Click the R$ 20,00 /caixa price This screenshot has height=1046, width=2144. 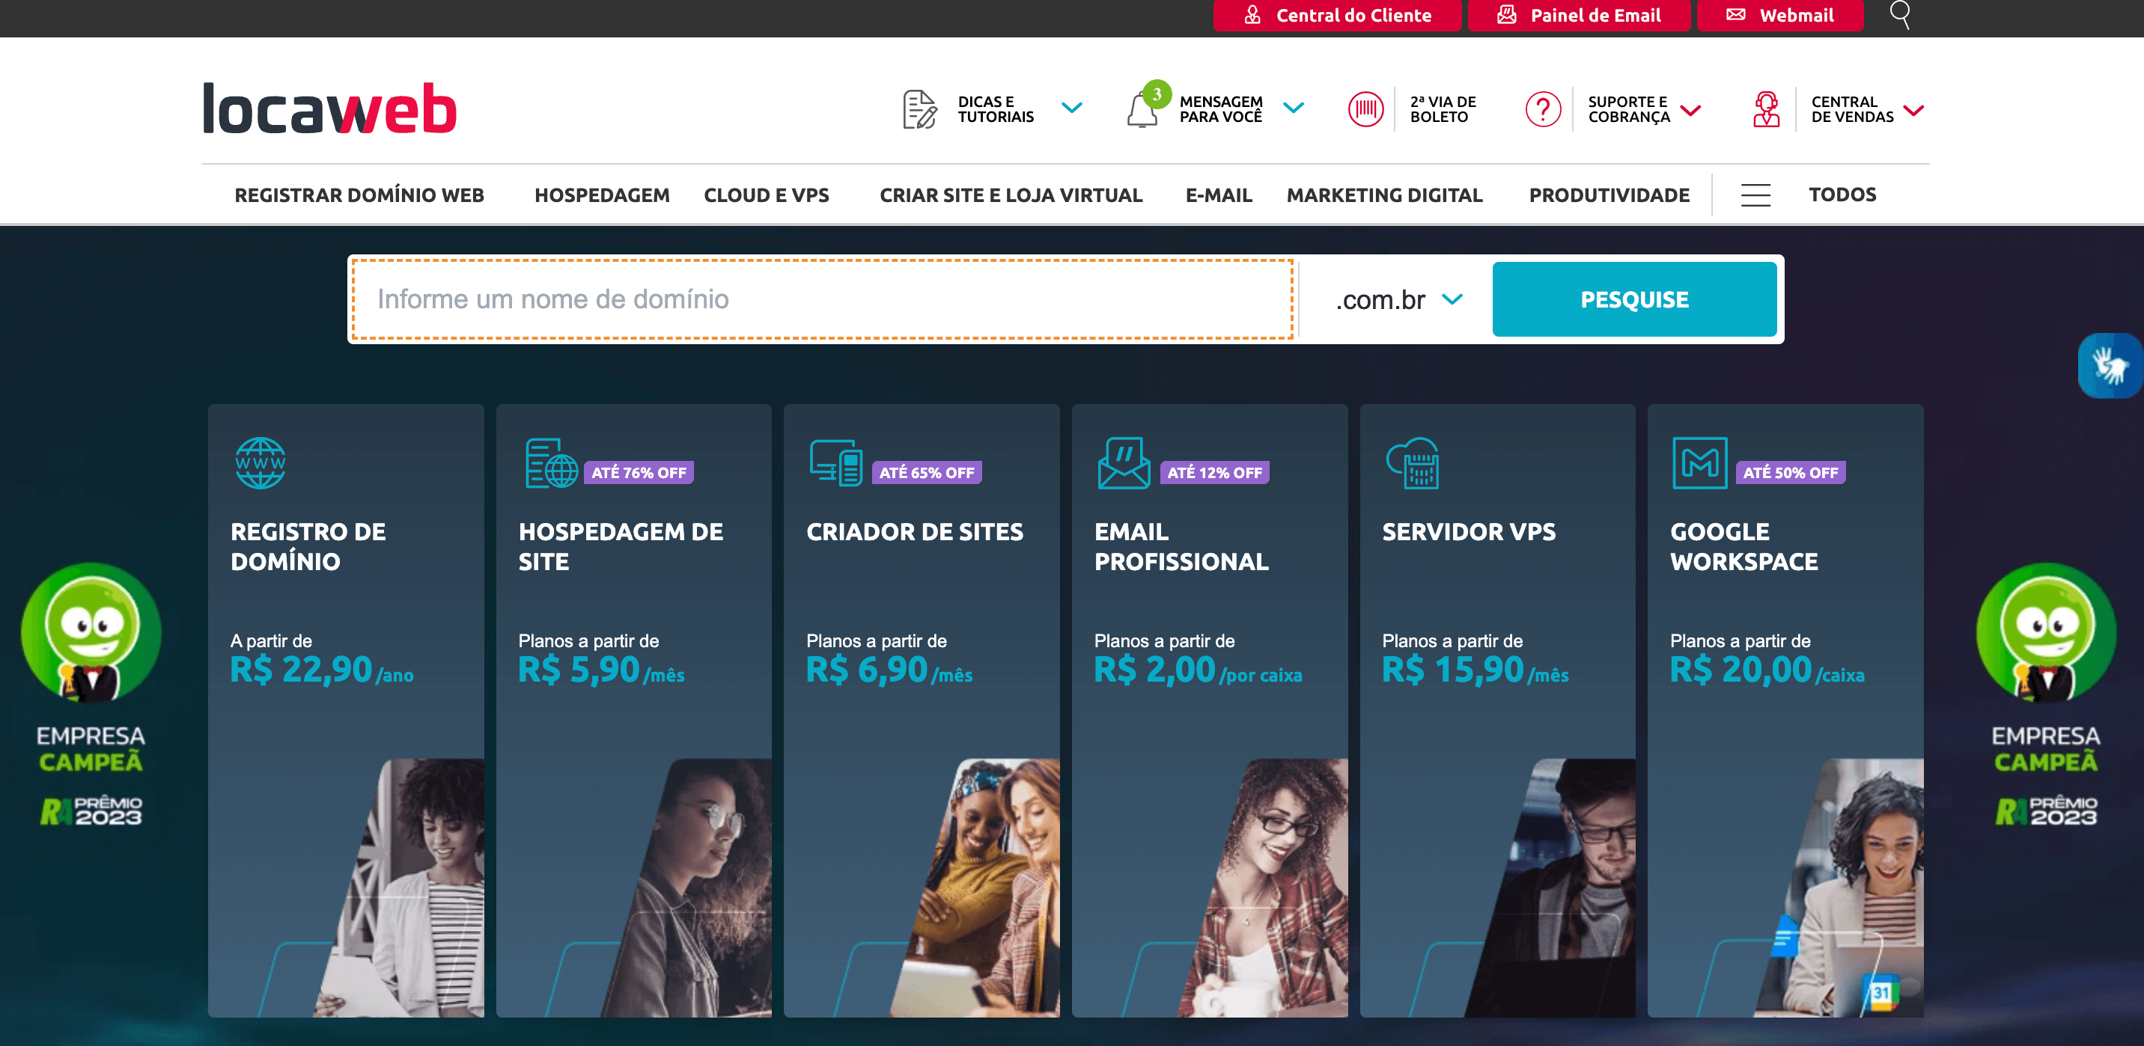pos(1767,670)
